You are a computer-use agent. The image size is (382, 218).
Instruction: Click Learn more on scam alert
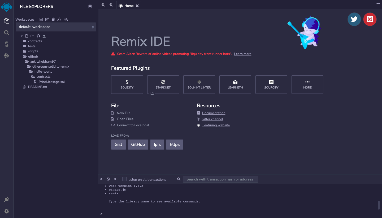[242, 54]
